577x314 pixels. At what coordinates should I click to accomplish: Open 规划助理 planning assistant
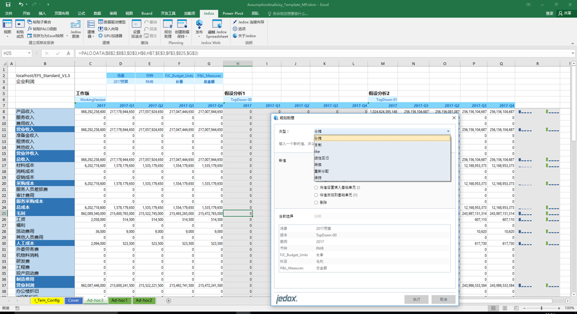(168, 29)
